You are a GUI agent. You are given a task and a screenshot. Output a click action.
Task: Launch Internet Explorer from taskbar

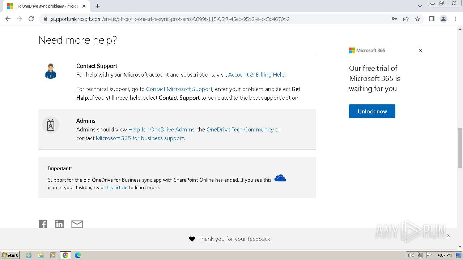pyautogui.click(x=29, y=255)
